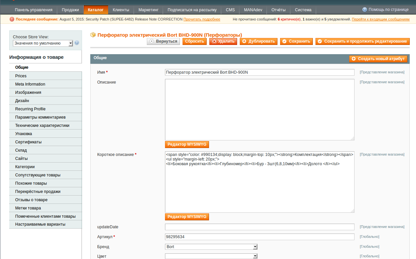This screenshot has height=259, width=416.
Task: Open the Система menu
Action: 303,10
